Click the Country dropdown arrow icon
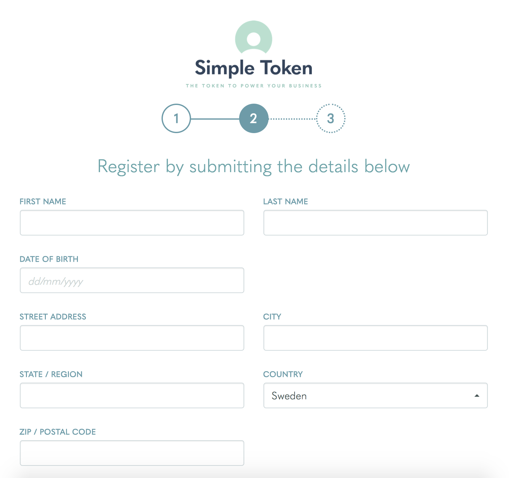 (x=477, y=396)
